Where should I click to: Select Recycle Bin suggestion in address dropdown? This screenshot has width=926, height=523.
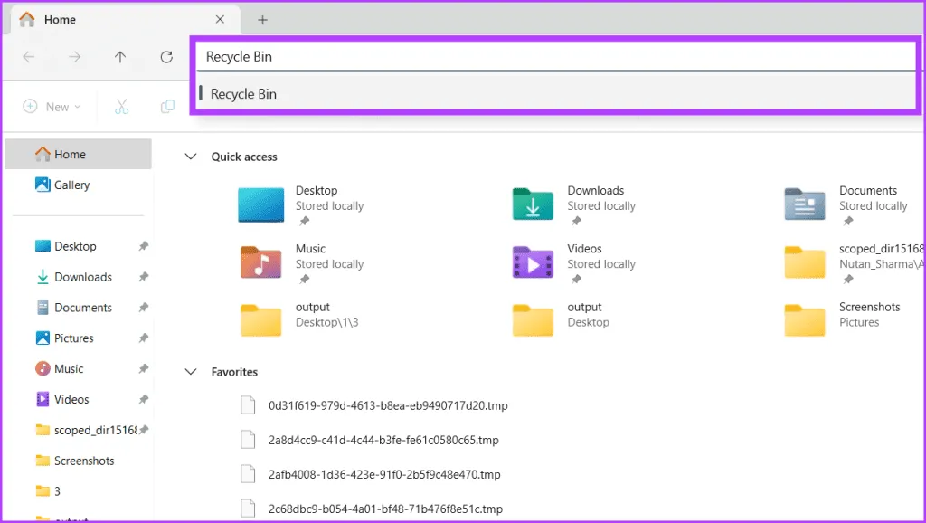click(x=244, y=94)
